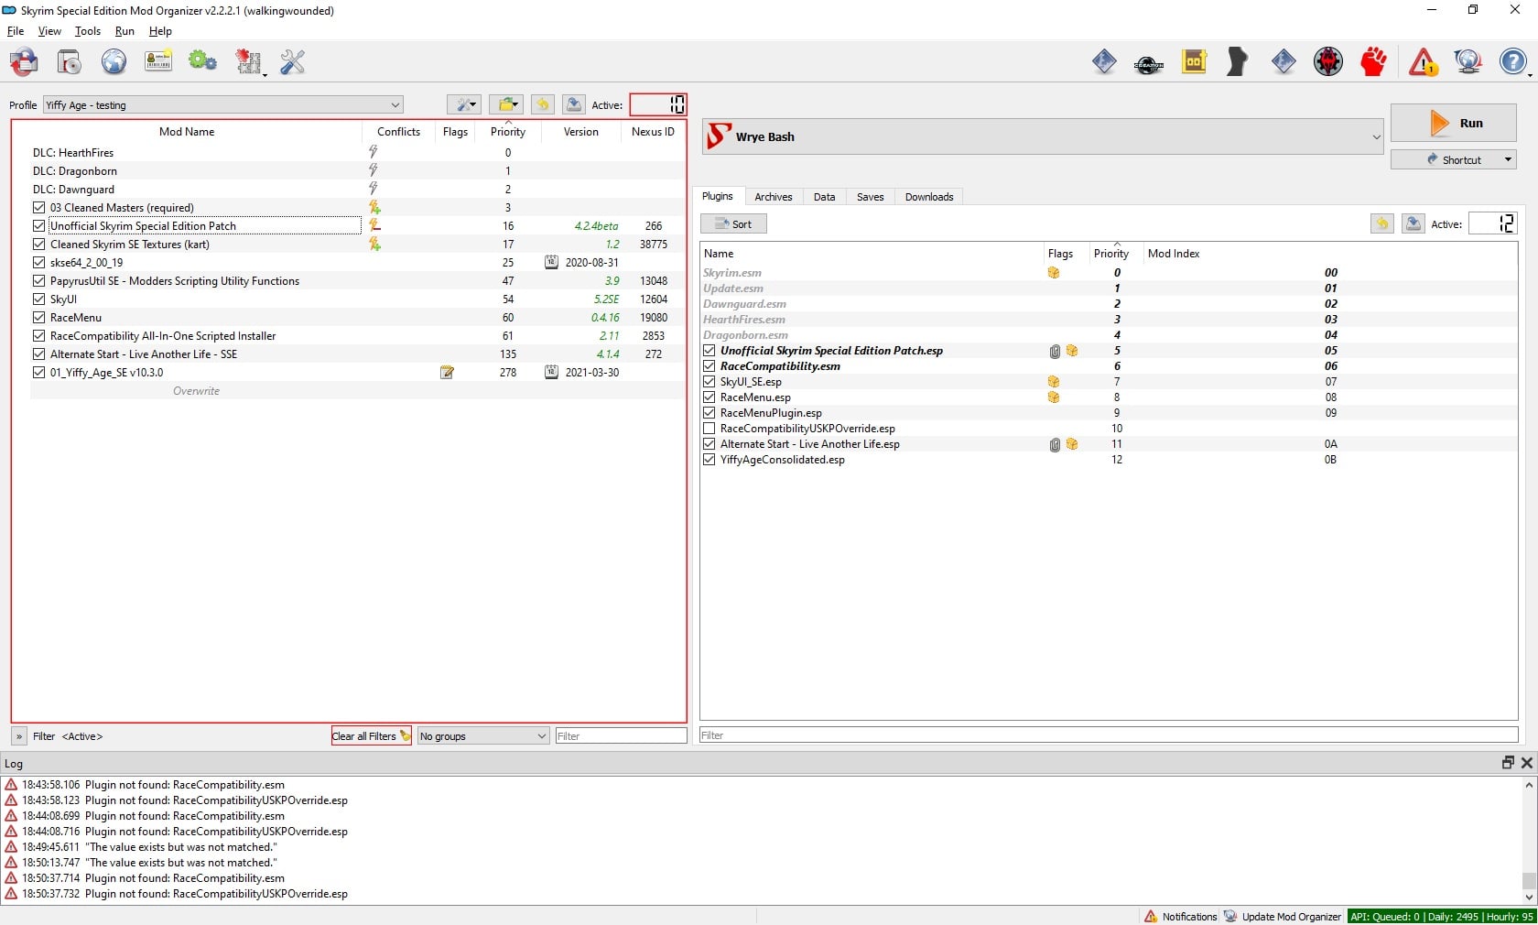Sort mods by Priority column header
This screenshot has width=1538, height=925.
tap(508, 132)
